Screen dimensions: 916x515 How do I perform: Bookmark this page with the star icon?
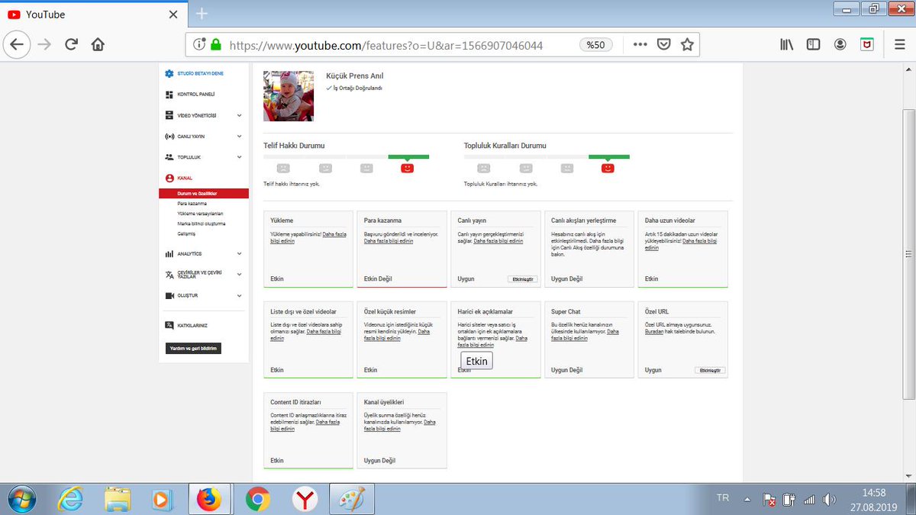(687, 45)
